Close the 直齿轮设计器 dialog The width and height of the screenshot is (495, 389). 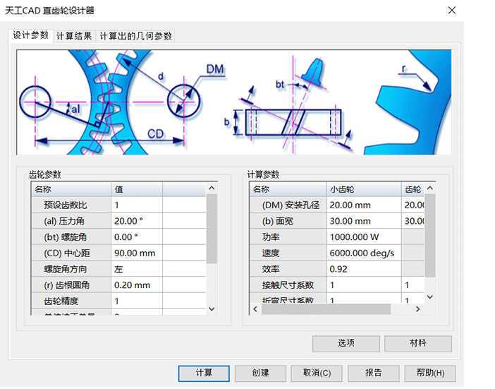[452, 11]
